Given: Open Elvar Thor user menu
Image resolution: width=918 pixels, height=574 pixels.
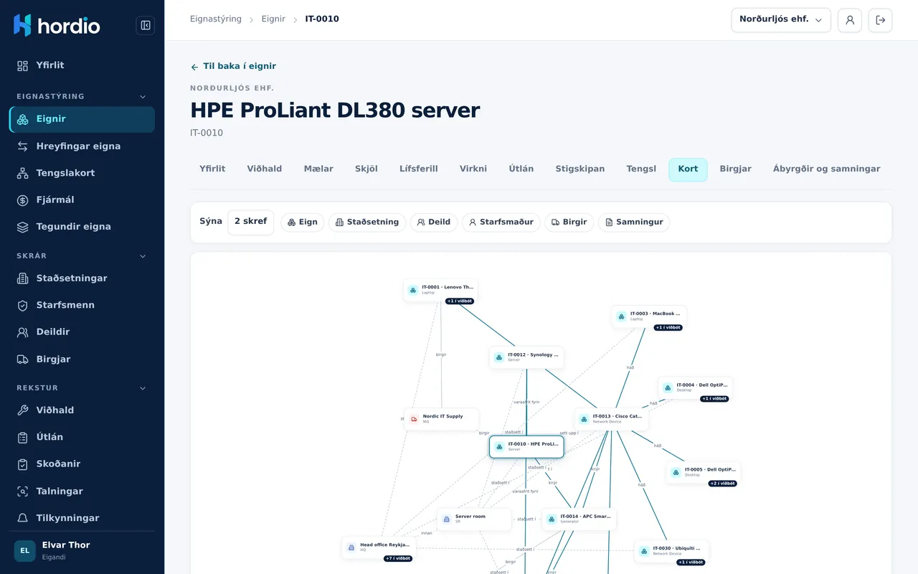Looking at the screenshot, I should [82, 551].
